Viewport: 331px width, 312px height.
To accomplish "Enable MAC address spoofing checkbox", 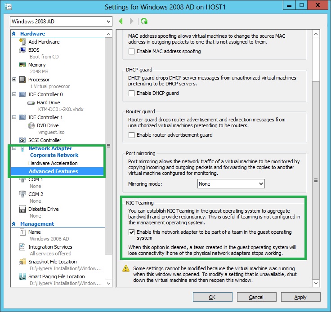I will click(131, 51).
